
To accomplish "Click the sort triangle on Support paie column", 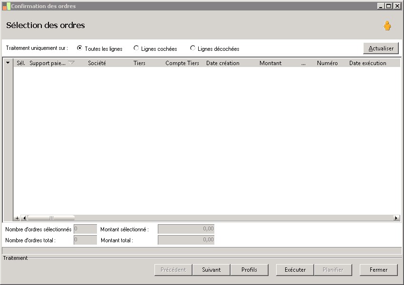I will [71, 63].
